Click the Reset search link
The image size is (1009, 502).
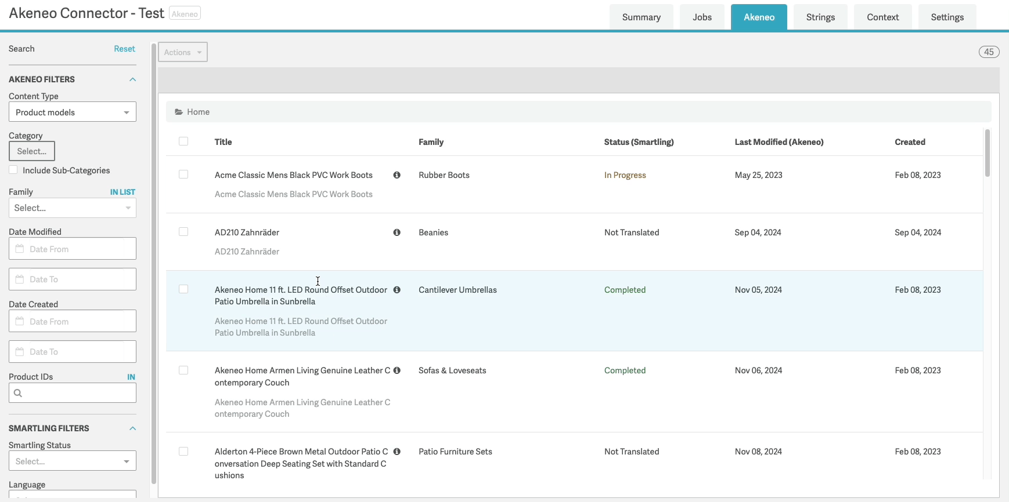pos(124,49)
